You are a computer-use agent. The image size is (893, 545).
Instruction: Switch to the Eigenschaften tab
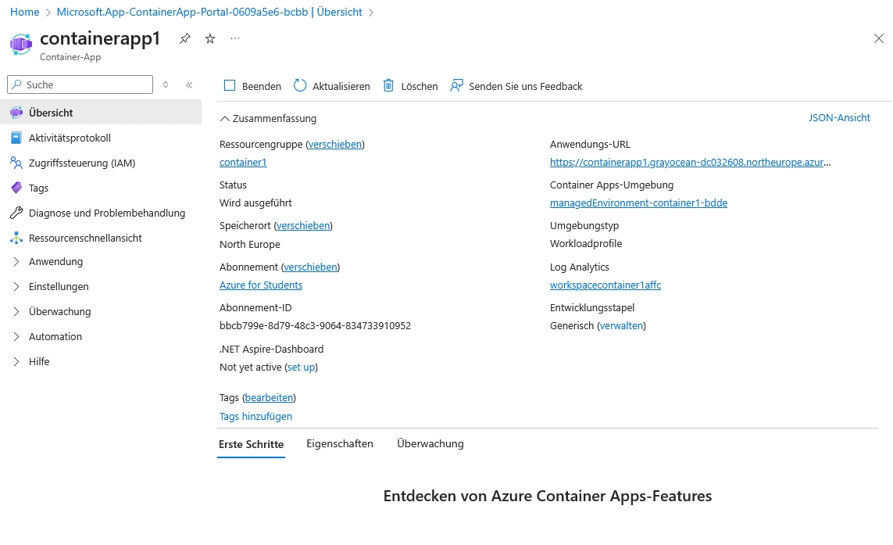click(340, 444)
